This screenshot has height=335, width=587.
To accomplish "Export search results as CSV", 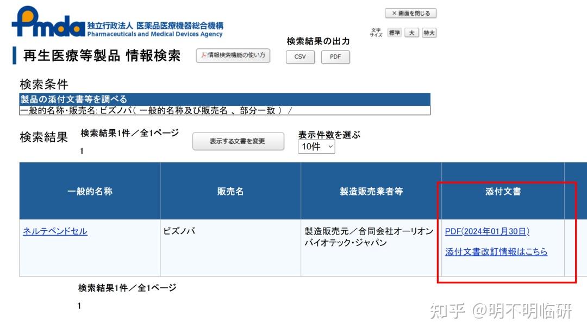I will [300, 56].
